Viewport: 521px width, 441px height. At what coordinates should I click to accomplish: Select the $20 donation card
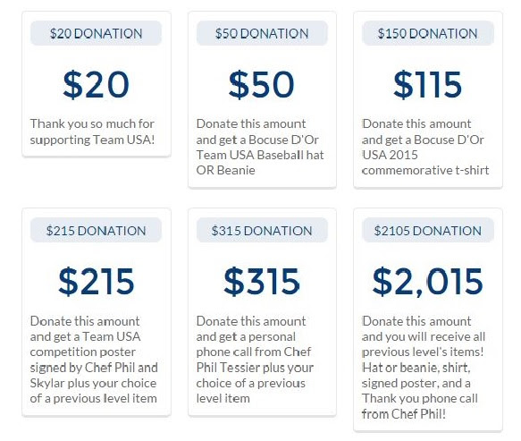coord(97,84)
